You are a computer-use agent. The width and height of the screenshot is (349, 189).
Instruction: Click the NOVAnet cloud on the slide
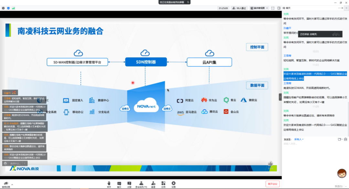point(146,105)
